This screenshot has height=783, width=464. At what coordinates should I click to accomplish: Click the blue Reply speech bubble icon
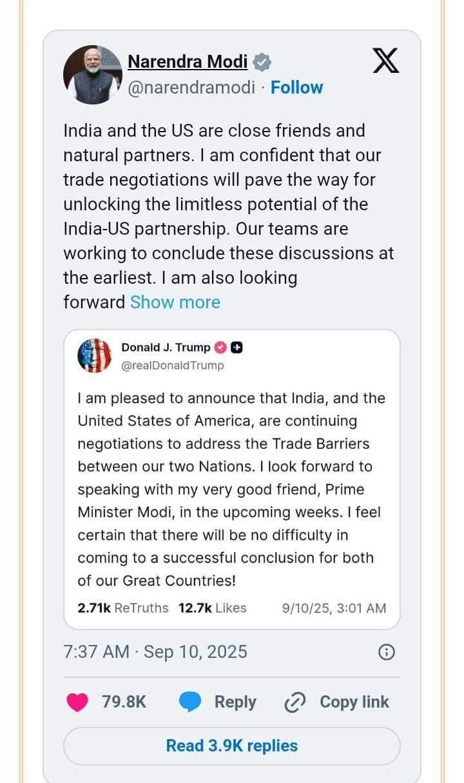(x=190, y=702)
